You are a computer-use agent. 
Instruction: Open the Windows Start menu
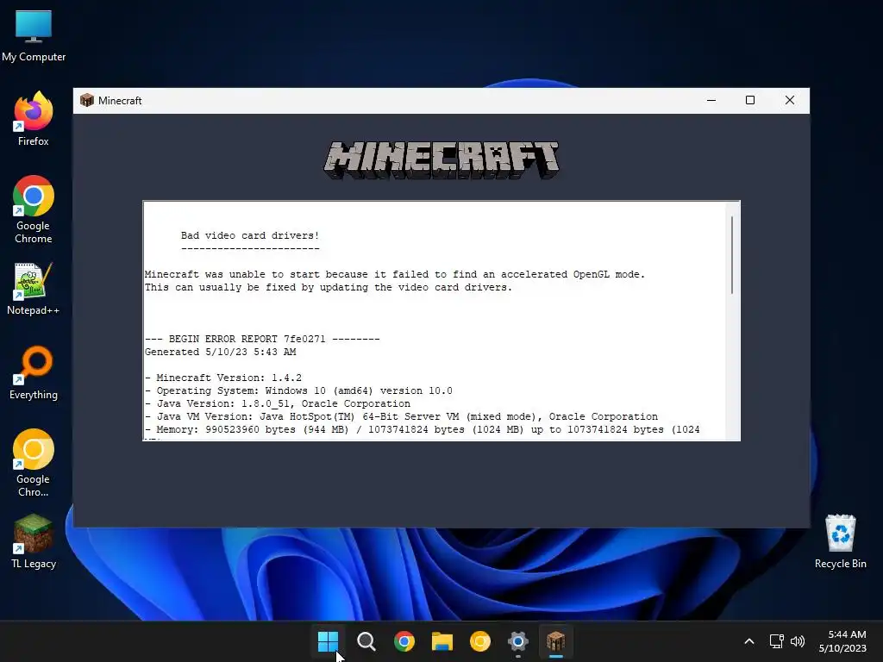click(328, 641)
